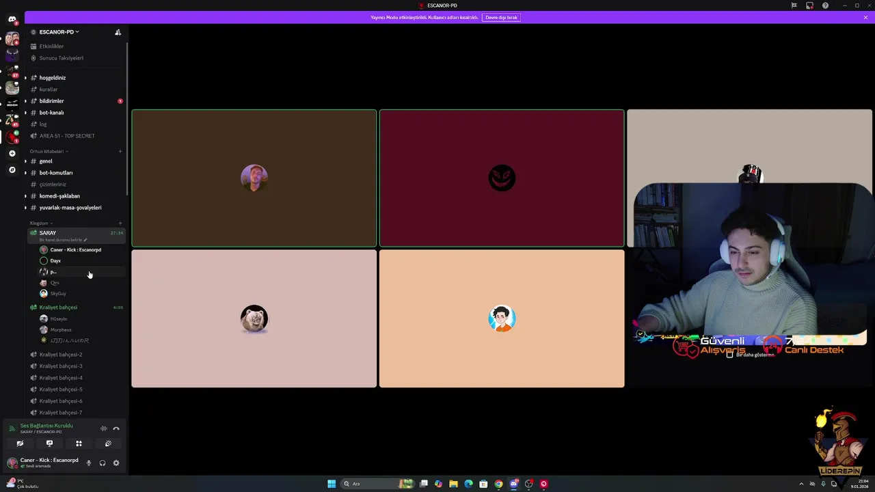Join AREA 51 - TOP SECRET voice channel
The height and width of the screenshot is (492, 875).
pos(67,136)
